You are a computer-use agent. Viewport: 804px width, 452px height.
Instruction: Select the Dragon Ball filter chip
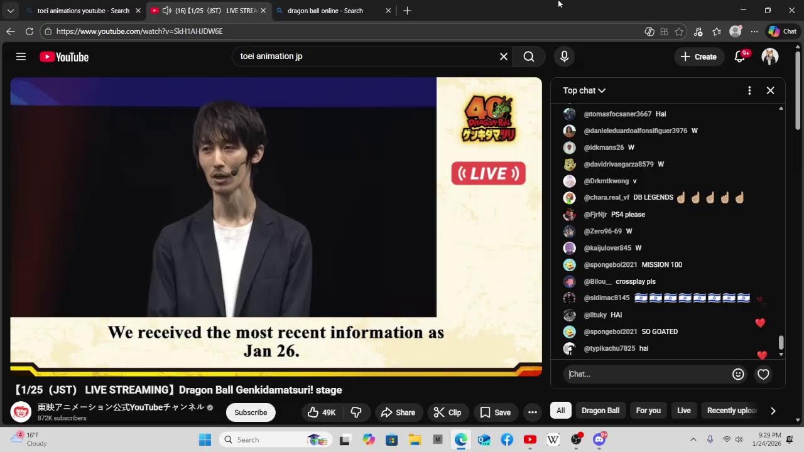tap(600, 411)
